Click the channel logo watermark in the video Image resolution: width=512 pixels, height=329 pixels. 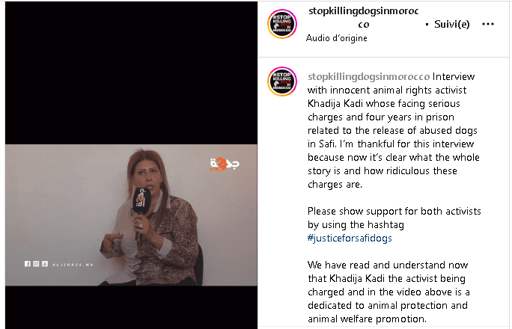pyautogui.click(x=225, y=164)
